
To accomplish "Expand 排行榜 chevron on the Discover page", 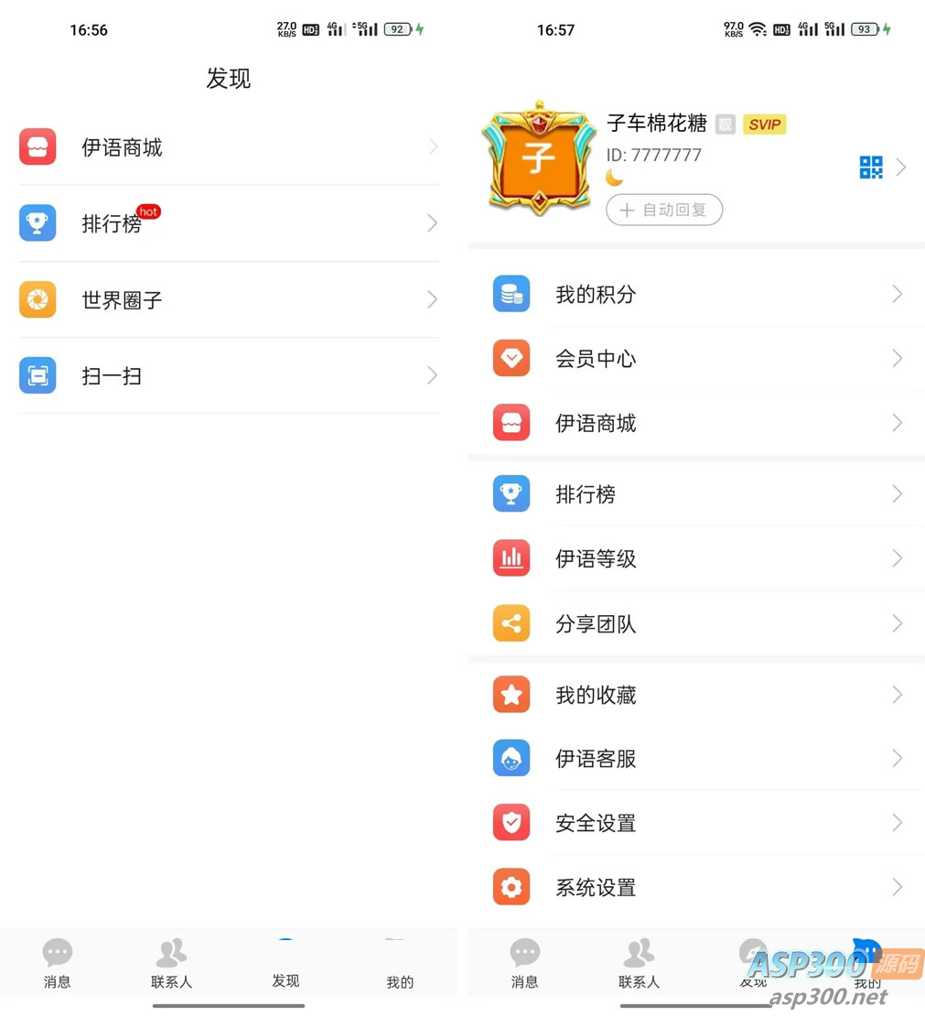I will (x=432, y=223).
